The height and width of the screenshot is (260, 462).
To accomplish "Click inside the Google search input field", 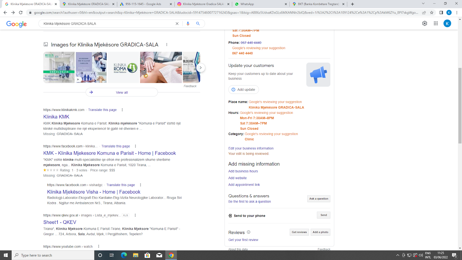I will click(x=107, y=24).
